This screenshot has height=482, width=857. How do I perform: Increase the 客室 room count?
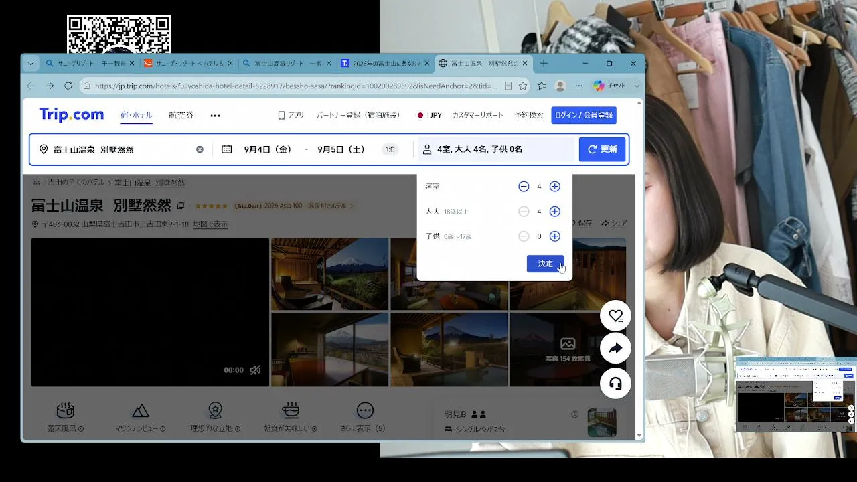tap(554, 187)
